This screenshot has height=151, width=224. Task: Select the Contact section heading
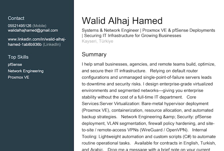16,18
